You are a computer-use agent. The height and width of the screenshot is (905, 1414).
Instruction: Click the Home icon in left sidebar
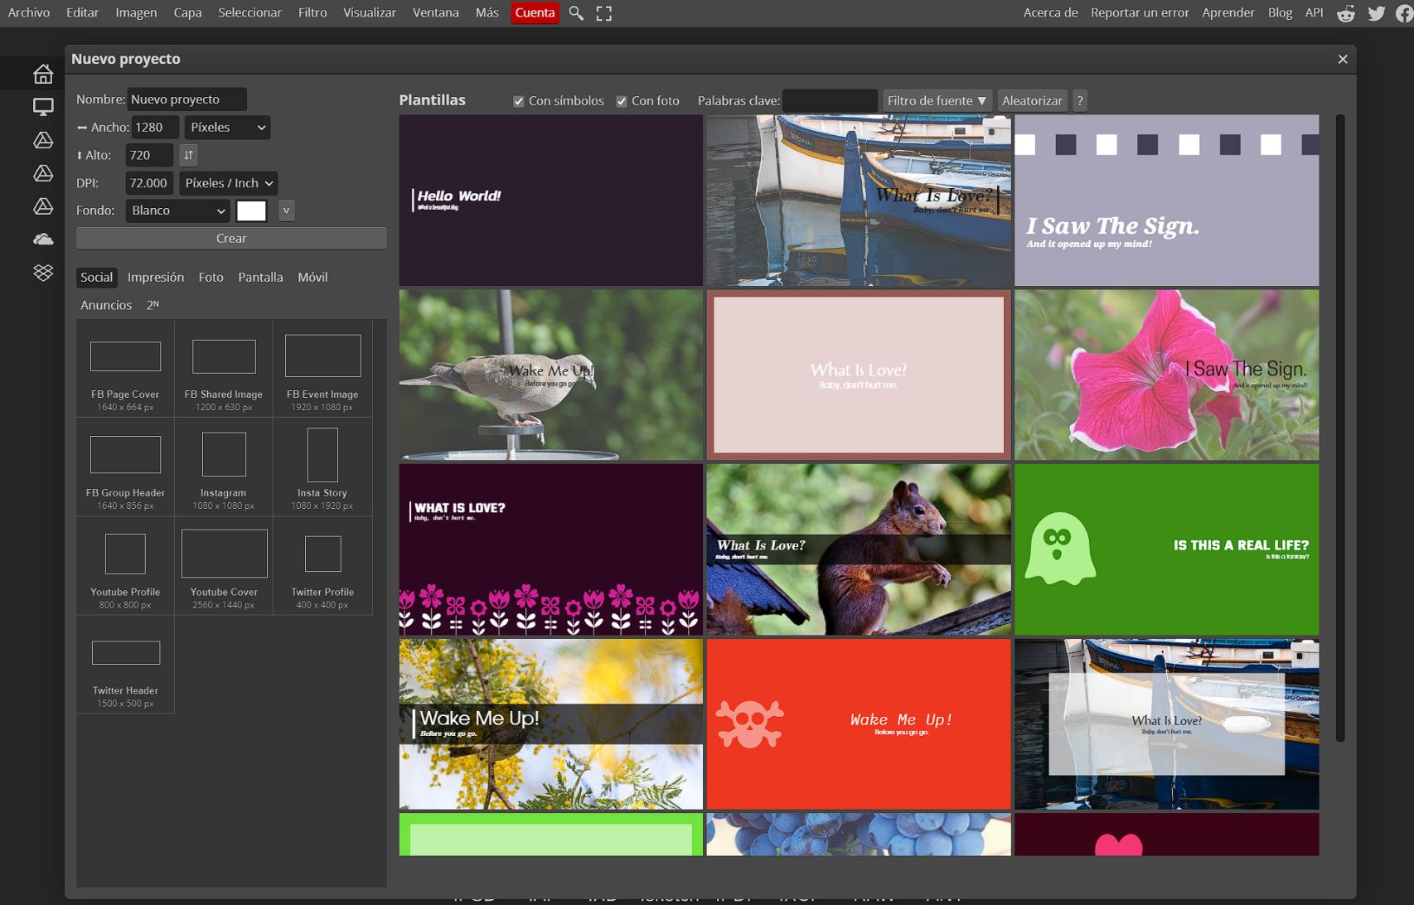(x=43, y=74)
